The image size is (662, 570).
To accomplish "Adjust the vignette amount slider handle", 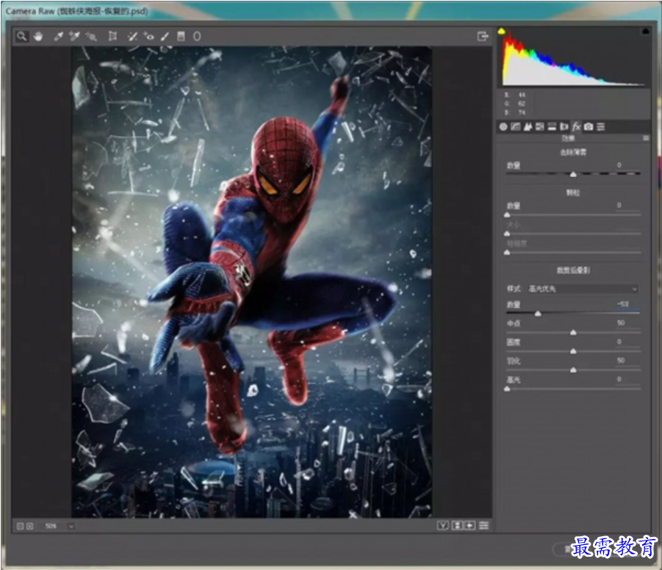I will coord(538,314).
